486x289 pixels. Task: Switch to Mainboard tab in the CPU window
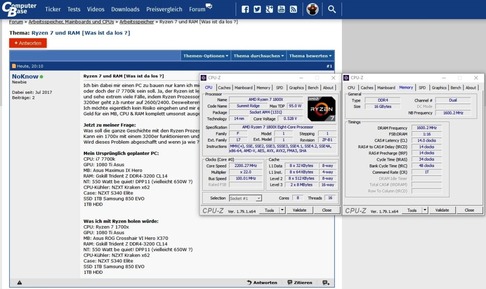(243, 88)
